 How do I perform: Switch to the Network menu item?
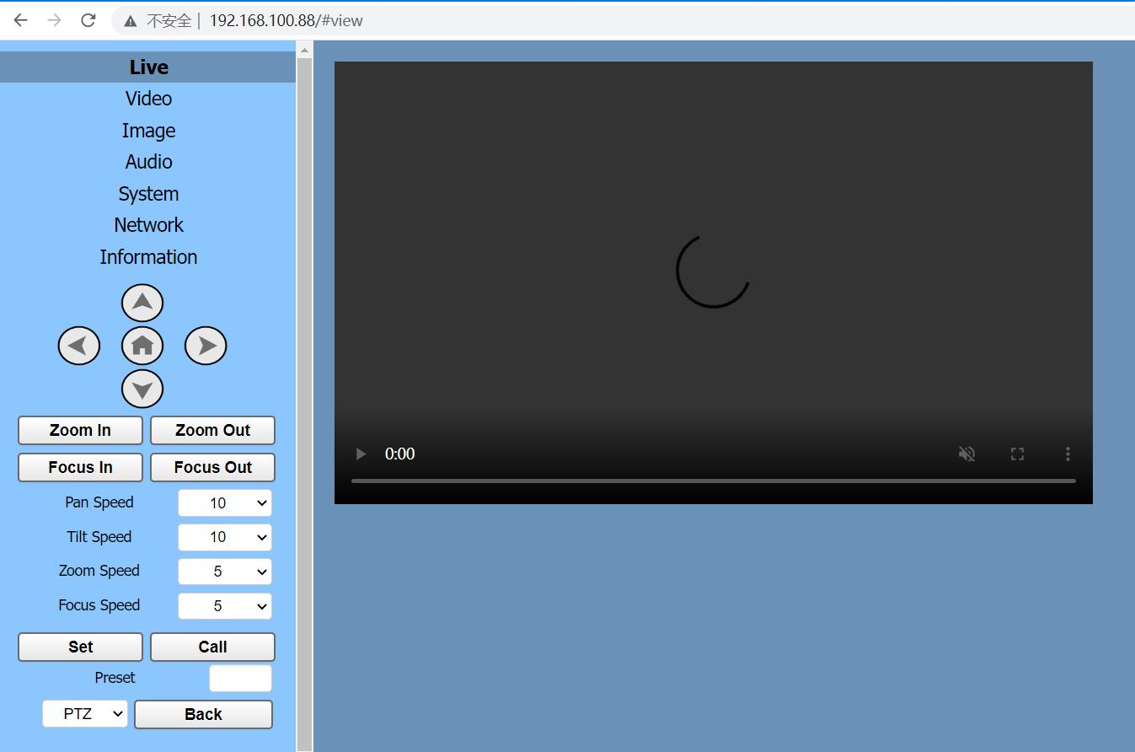click(148, 225)
